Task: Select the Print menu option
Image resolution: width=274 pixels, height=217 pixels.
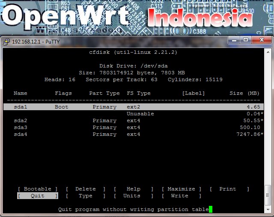Action: pyautogui.click(x=229, y=189)
